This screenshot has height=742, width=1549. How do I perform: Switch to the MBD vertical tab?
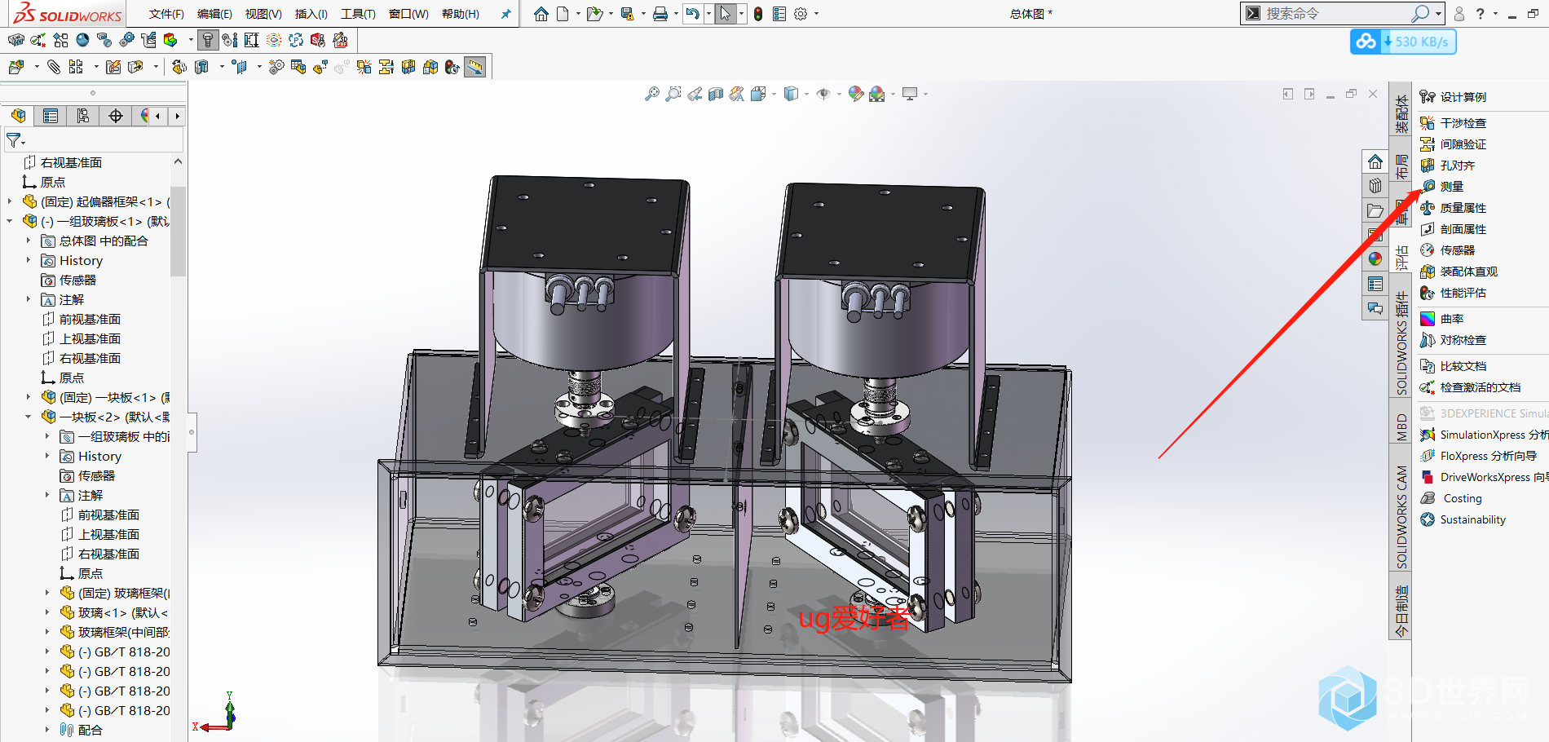[x=1401, y=427]
